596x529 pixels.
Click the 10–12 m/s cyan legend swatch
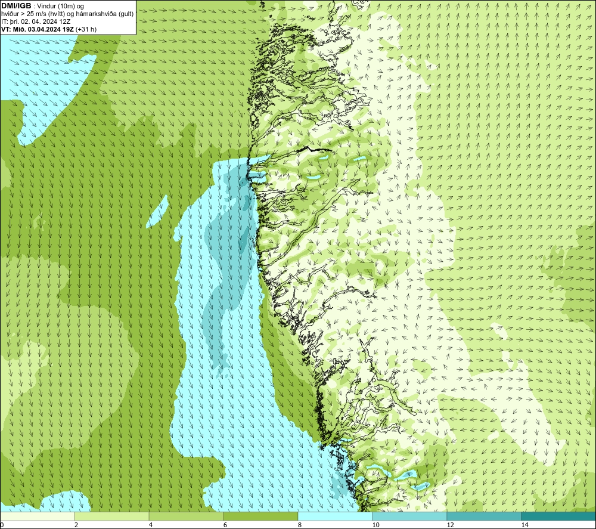pyautogui.click(x=410, y=516)
